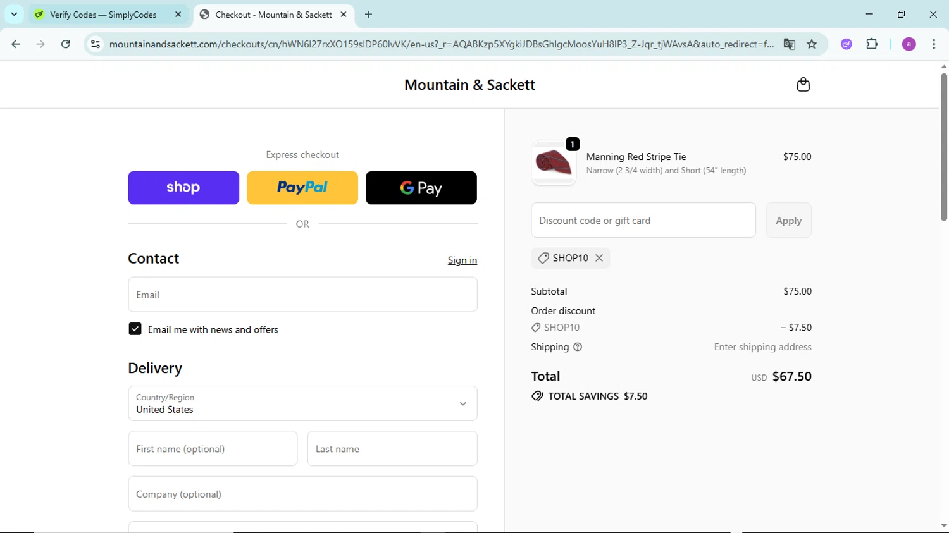Image resolution: width=949 pixels, height=533 pixels.
Task: Click the Express checkout label
Action: coord(302,155)
